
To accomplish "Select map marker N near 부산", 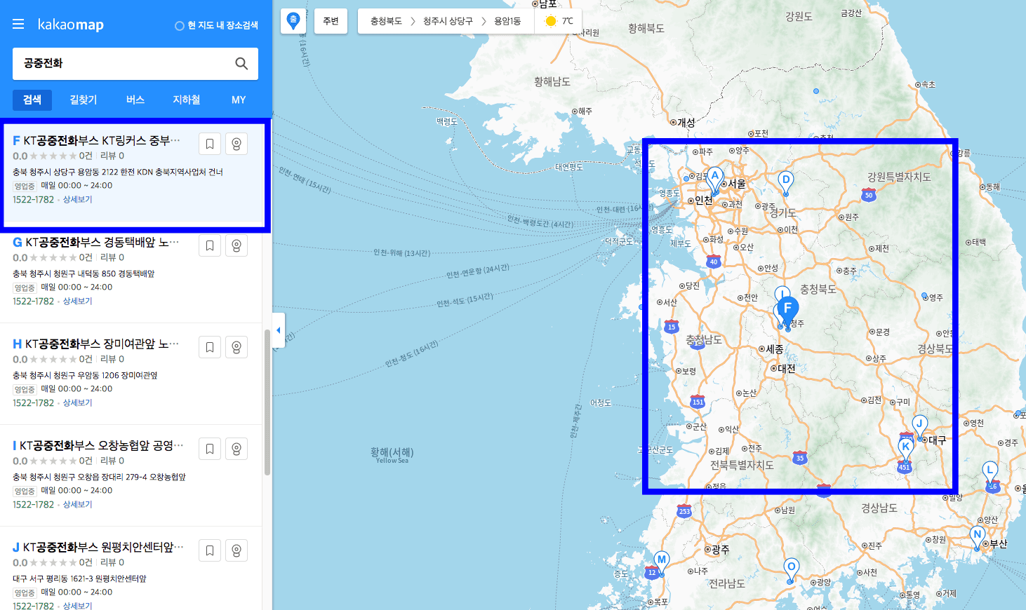I will 977,538.
